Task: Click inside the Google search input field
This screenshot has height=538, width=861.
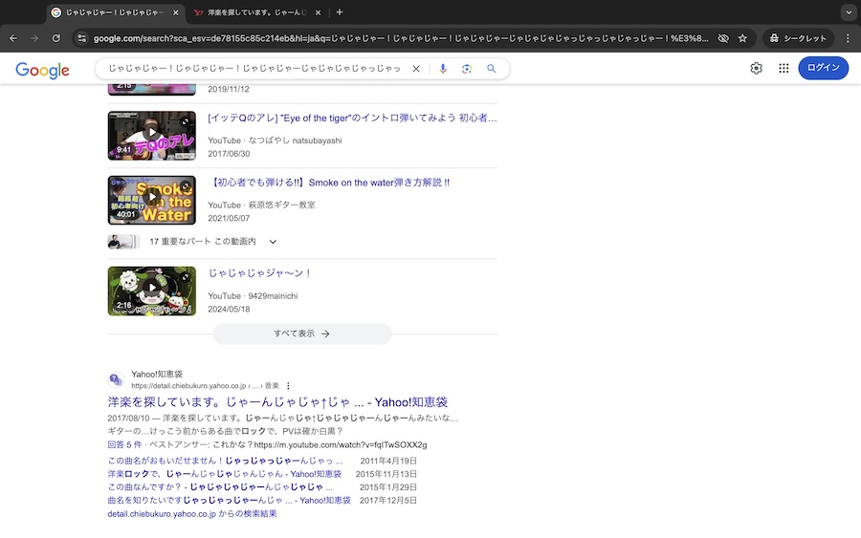Action: tap(254, 69)
